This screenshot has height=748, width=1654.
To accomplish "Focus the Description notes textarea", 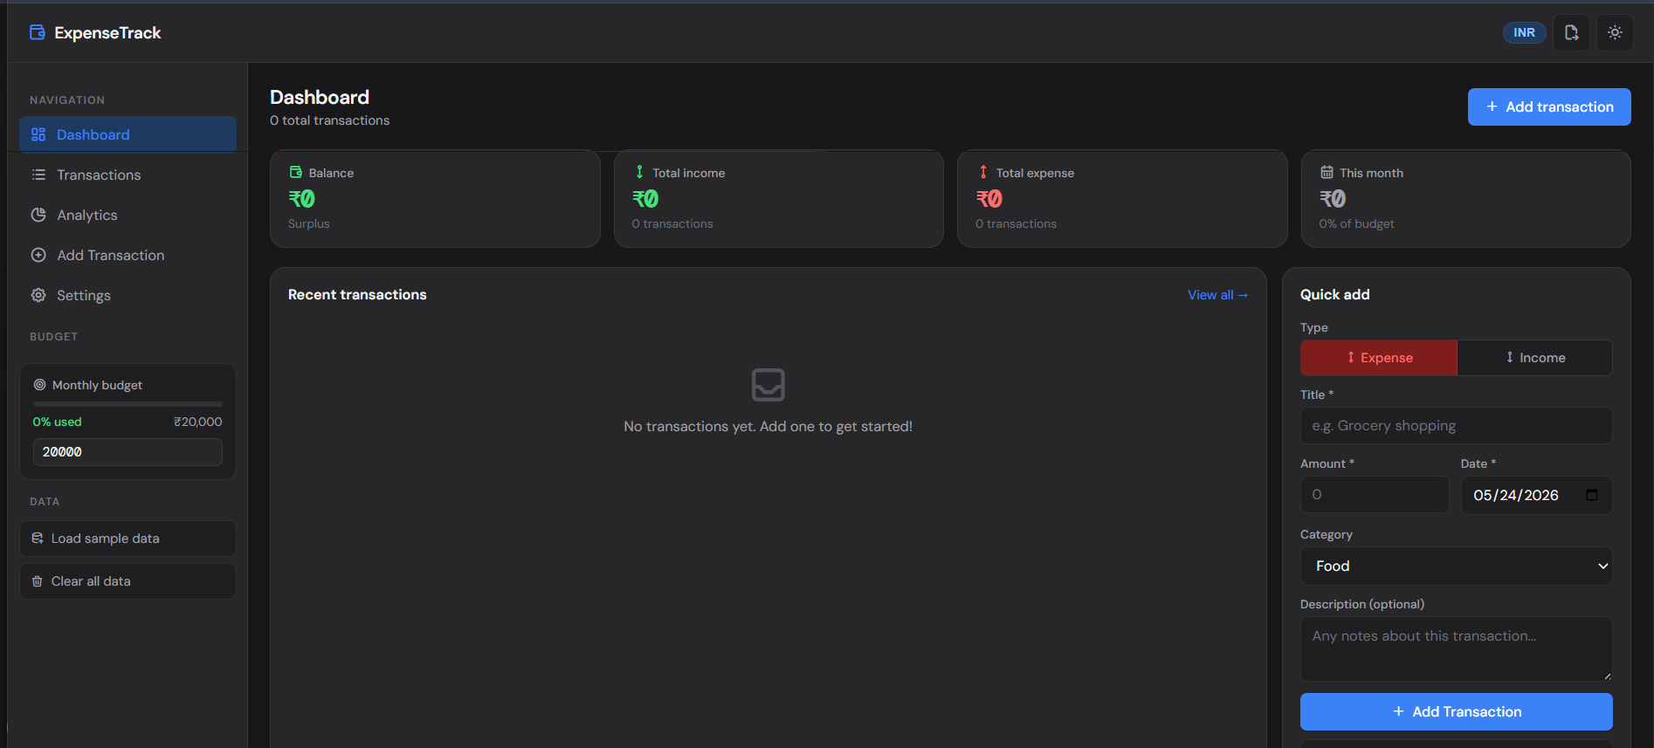I will (1456, 649).
